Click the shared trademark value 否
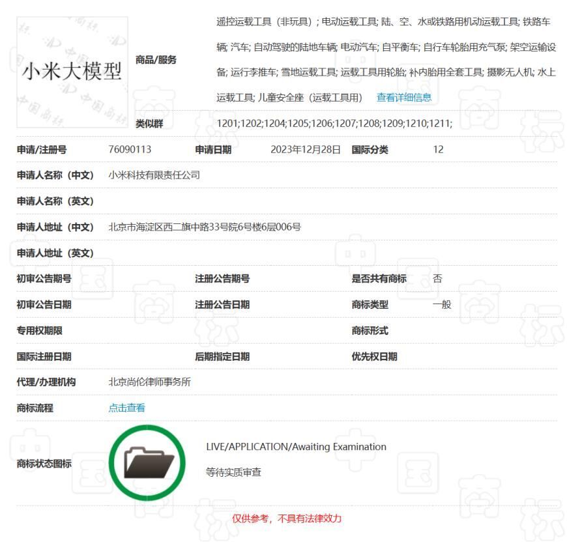The height and width of the screenshot is (551, 567). pyautogui.click(x=437, y=278)
